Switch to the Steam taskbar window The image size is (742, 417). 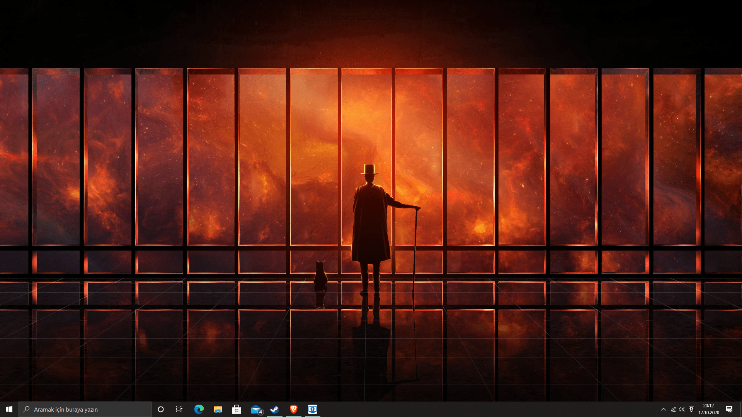click(274, 409)
